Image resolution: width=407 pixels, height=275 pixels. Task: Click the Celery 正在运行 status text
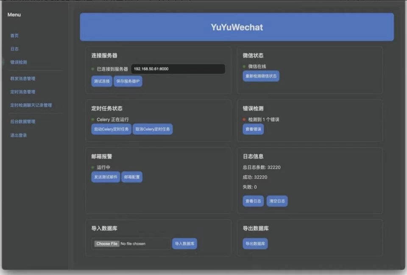(x=113, y=119)
